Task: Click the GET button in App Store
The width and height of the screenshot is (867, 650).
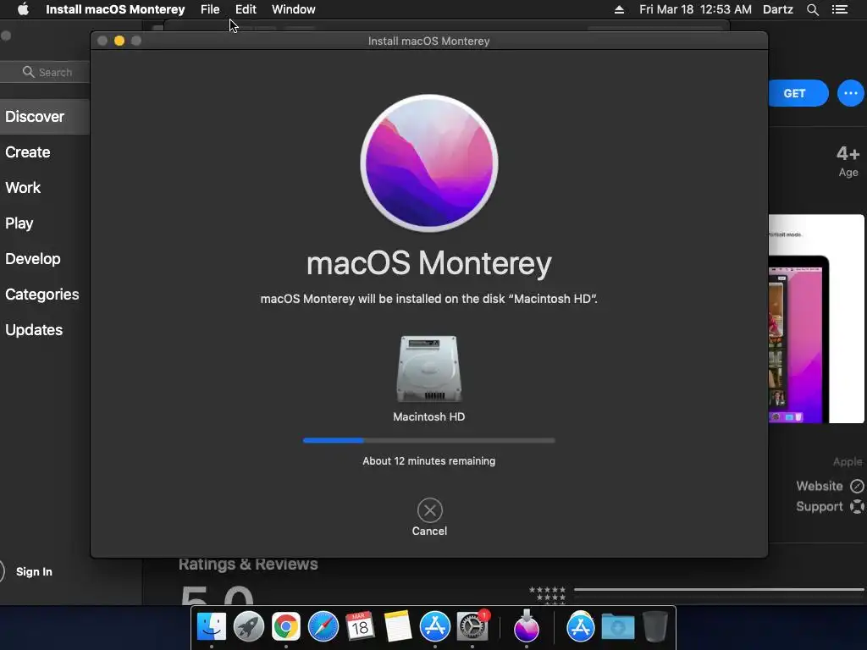Action: [798, 93]
